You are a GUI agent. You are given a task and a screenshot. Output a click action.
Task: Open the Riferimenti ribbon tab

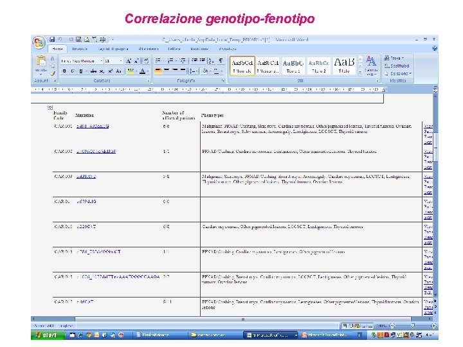click(149, 49)
